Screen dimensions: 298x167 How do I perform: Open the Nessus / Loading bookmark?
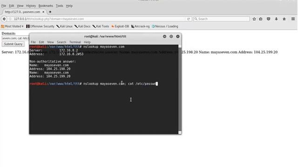[165, 26]
